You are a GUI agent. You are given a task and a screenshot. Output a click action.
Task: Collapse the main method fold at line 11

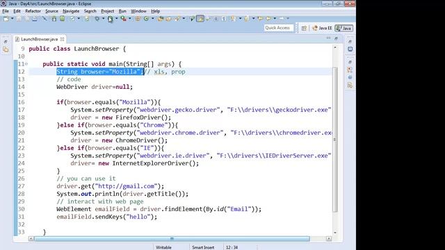(26, 64)
